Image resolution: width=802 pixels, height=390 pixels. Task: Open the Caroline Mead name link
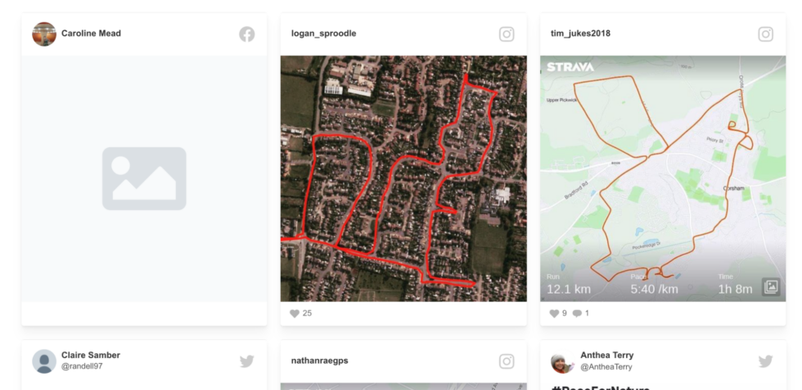(91, 34)
